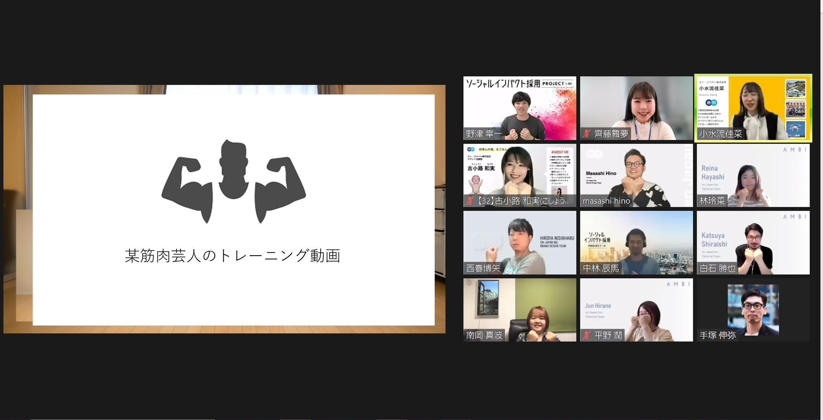Click the 手塚 伸弥 profile photo
Viewport: 823px width, 420px height.
point(753,309)
